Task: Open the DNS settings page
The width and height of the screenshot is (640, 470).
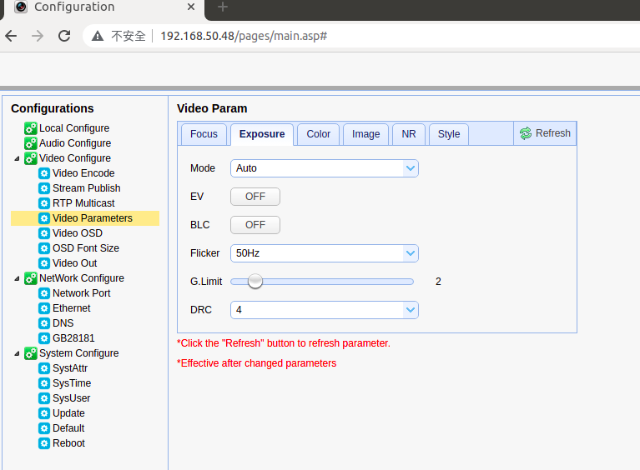Action: pos(63,323)
